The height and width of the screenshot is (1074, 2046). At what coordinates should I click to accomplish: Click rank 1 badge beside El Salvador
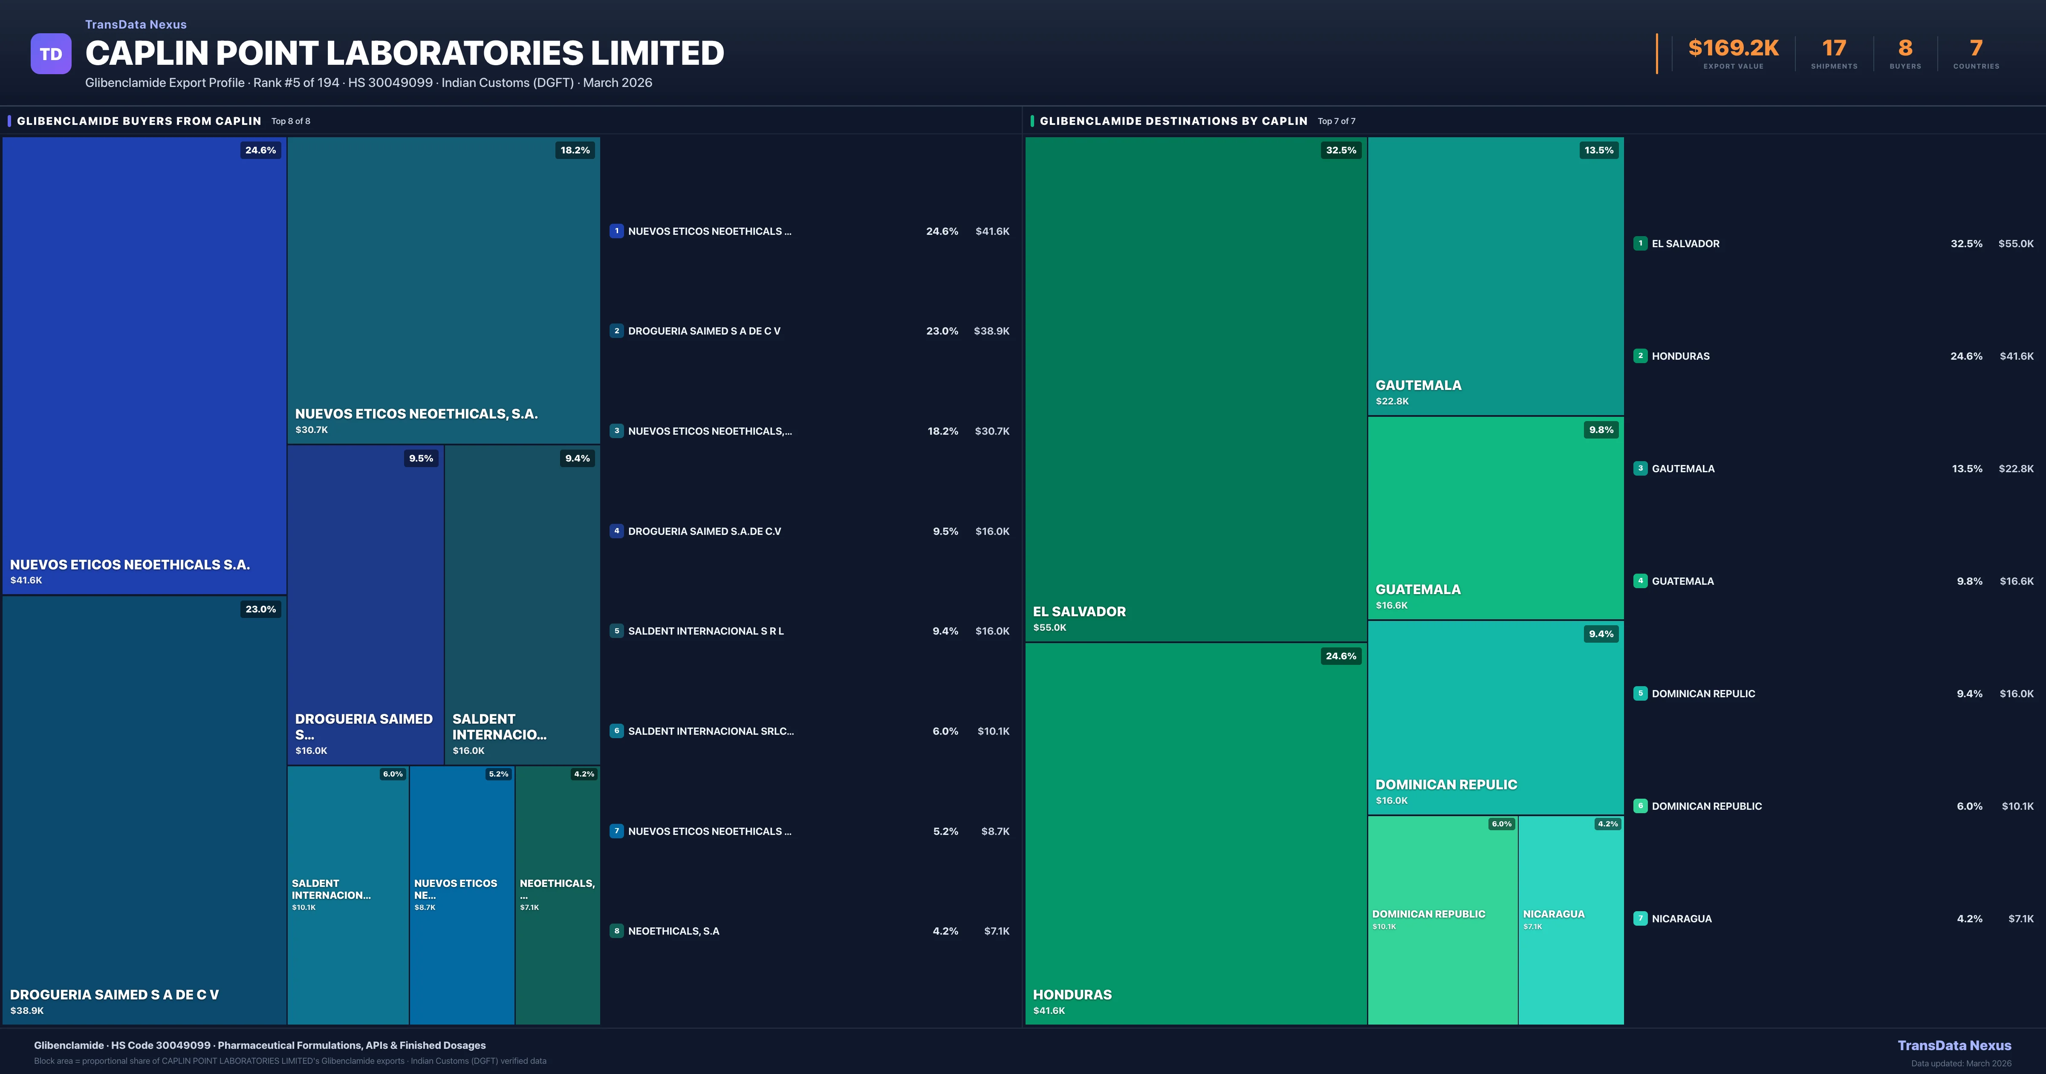(1640, 244)
